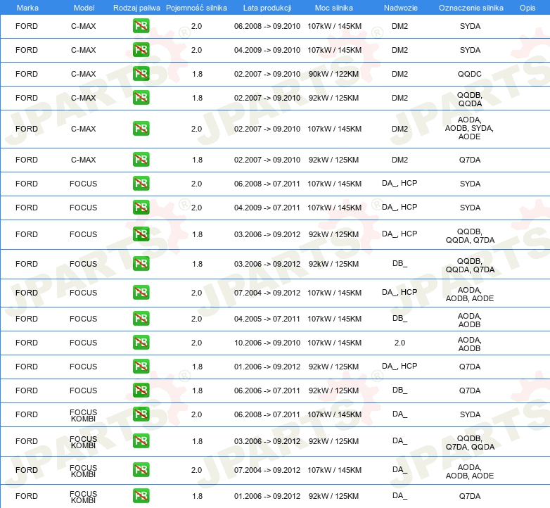Click the Pojemność silnika column header
This screenshot has width=550, height=508.
[x=196, y=8]
